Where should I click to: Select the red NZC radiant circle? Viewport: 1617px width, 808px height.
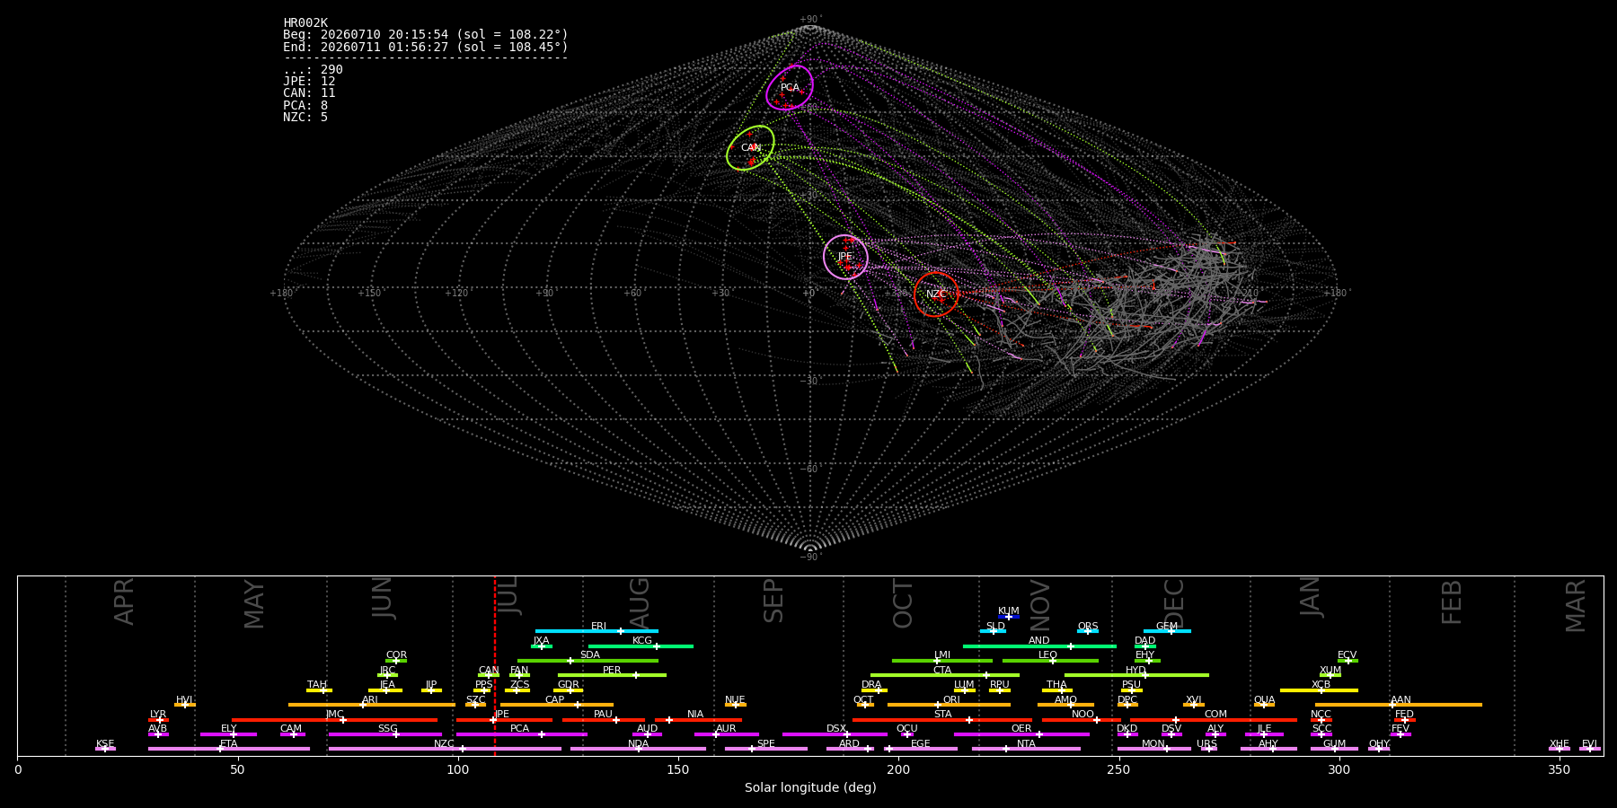click(x=936, y=294)
